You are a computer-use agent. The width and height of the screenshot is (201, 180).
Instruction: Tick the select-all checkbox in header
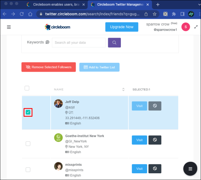pos(27,88)
